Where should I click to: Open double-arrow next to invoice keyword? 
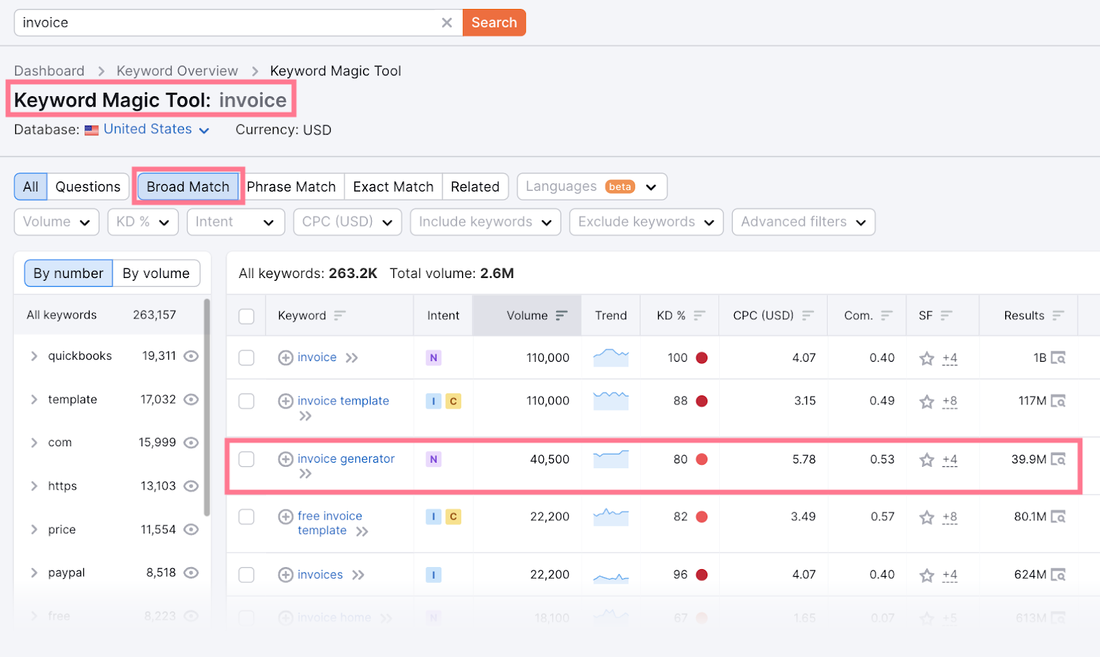[352, 358]
